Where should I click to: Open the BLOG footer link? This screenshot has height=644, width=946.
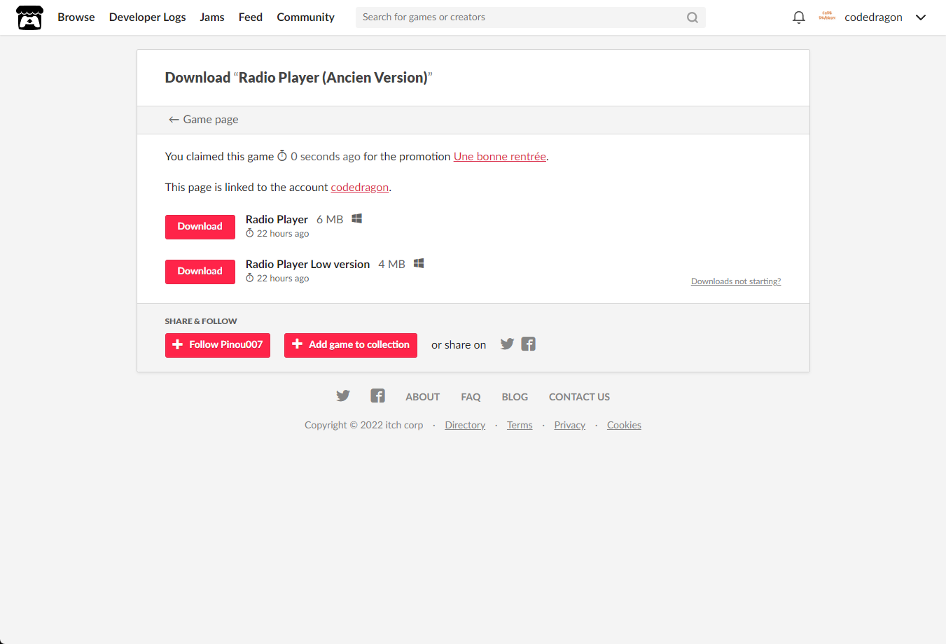point(515,397)
